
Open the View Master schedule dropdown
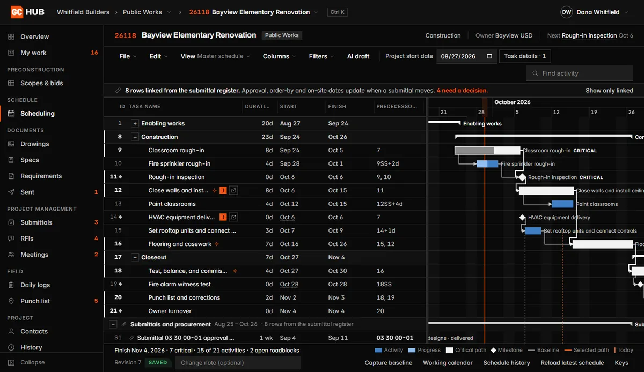(215, 56)
